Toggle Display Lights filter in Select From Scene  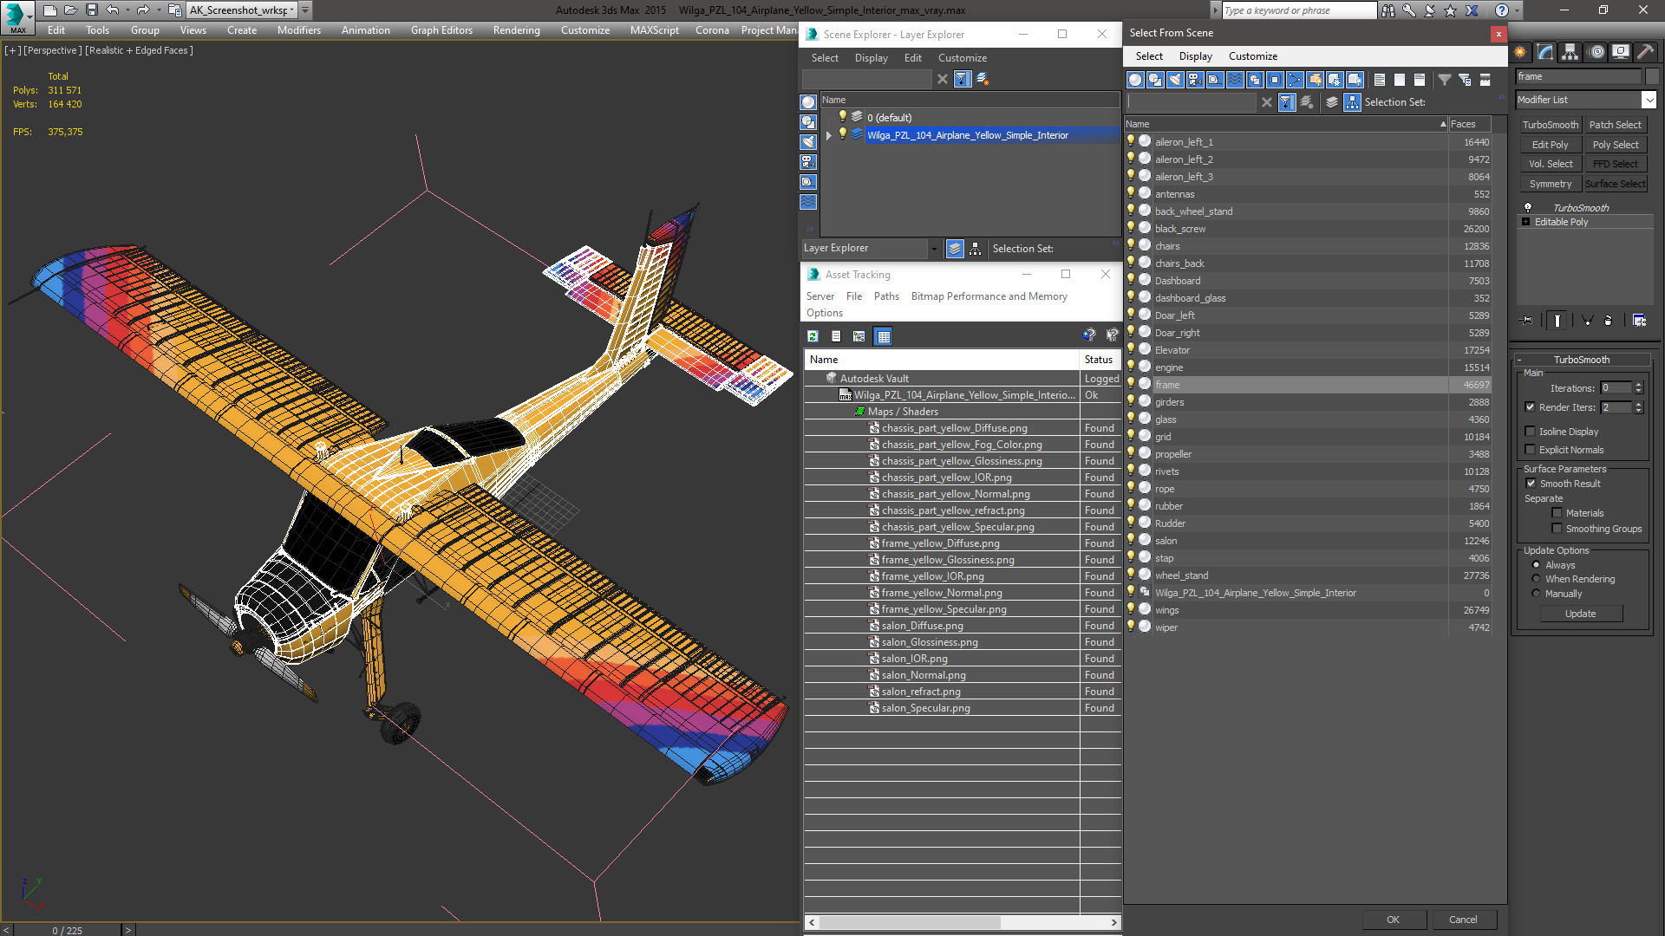click(1175, 80)
